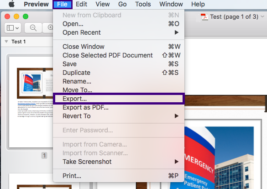267x189 pixels.
Task: Click the yellow minimize button
Action: 16,16
